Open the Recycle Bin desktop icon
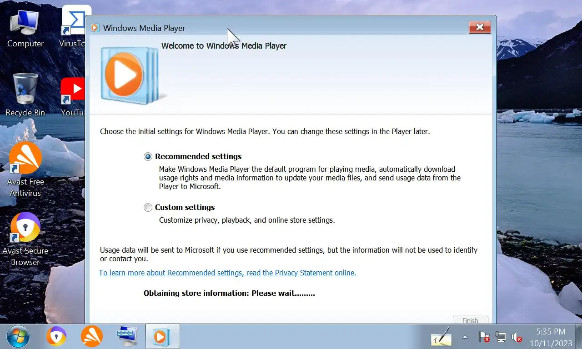The image size is (582, 349). [25, 95]
